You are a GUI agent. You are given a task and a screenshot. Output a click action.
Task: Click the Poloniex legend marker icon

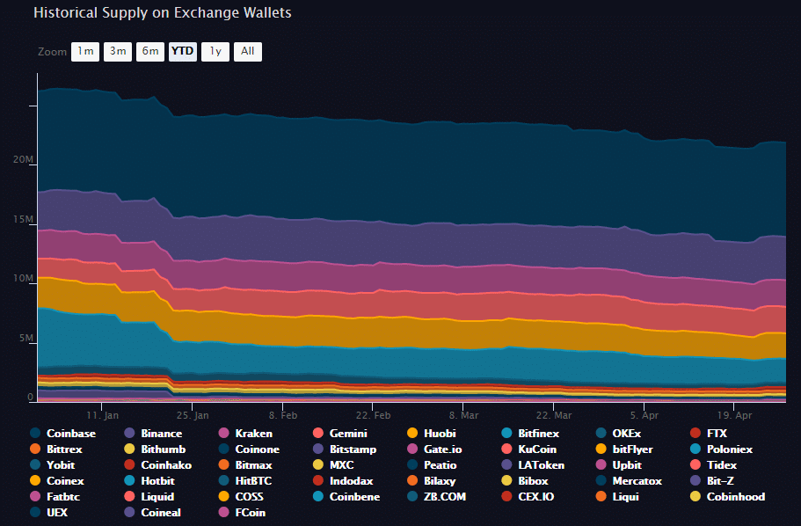pyautogui.click(x=696, y=449)
